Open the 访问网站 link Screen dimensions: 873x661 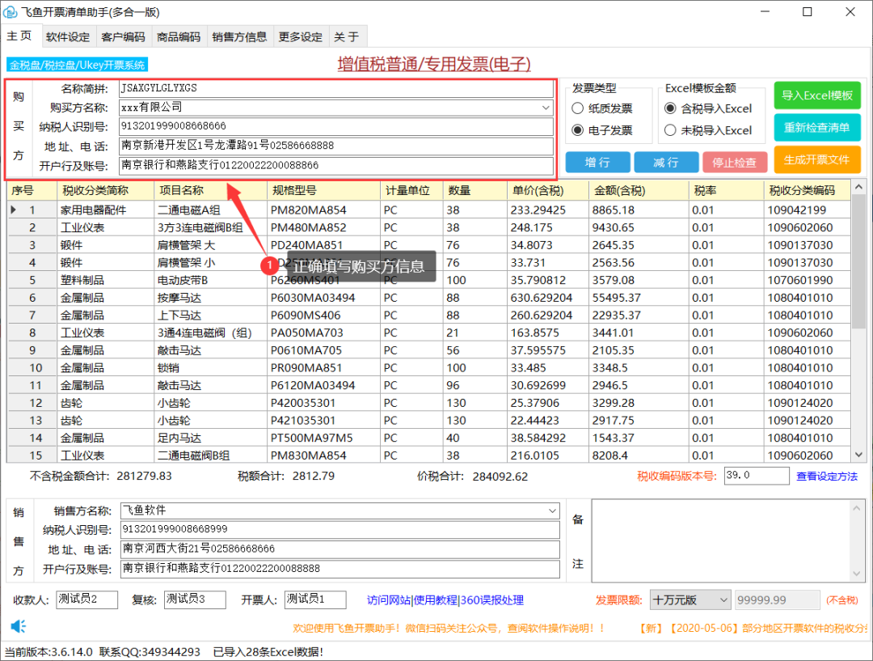pyautogui.click(x=389, y=600)
